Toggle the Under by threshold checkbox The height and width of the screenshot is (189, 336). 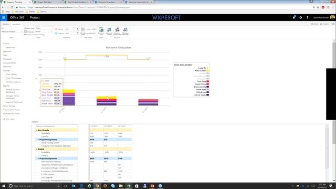[x=56, y=34]
